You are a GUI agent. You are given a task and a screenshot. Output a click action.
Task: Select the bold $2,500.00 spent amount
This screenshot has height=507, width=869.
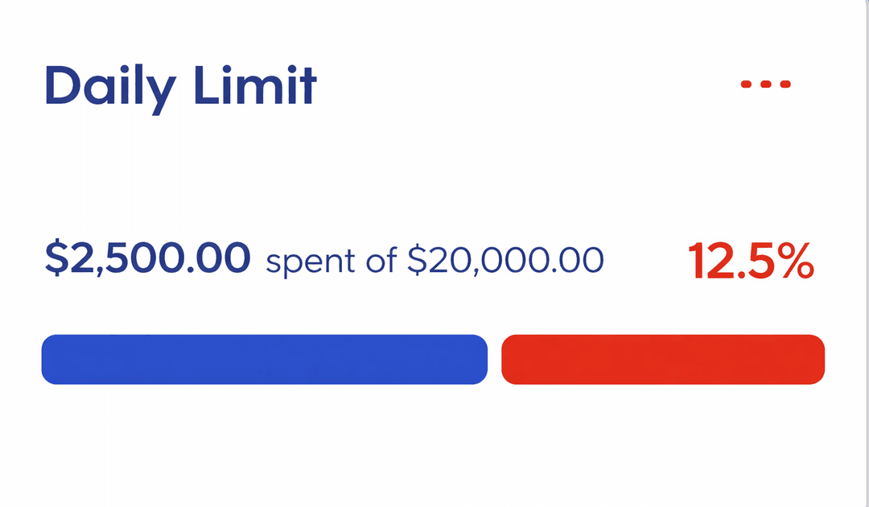pyautogui.click(x=147, y=259)
